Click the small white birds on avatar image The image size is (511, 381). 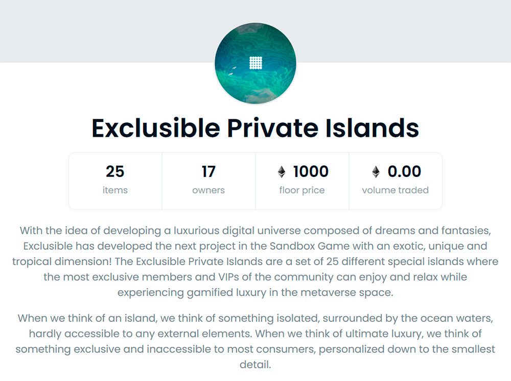point(233,70)
